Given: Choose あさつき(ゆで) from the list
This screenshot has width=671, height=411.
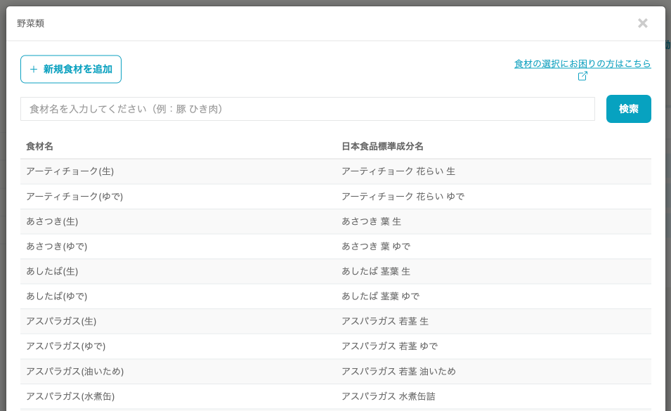Looking at the screenshot, I should click(57, 247).
